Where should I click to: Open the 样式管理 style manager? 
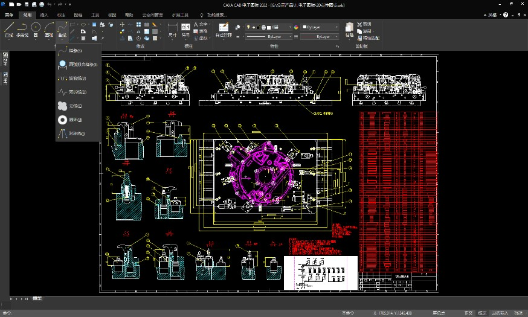pos(224,30)
